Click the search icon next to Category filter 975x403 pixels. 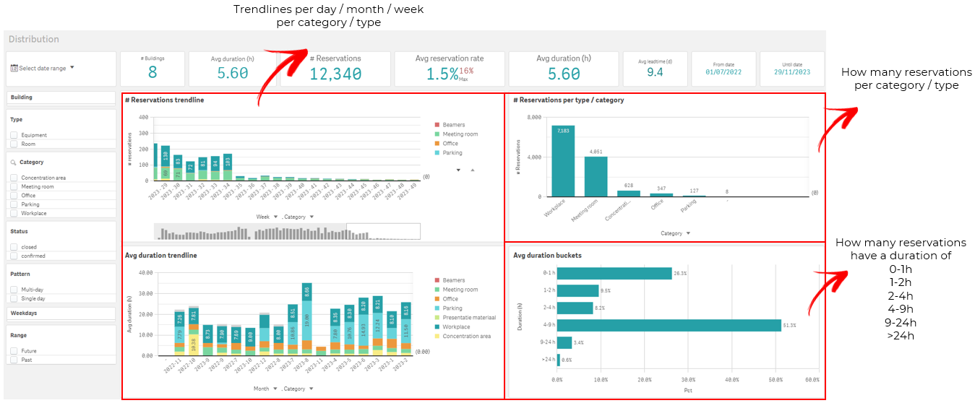pos(14,162)
